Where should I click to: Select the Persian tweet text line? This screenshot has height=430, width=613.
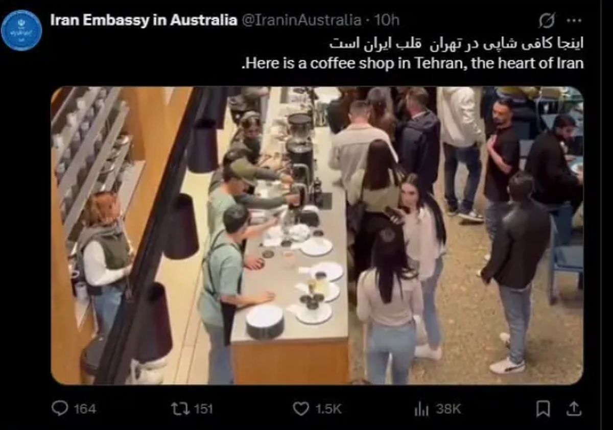[456, 43]
